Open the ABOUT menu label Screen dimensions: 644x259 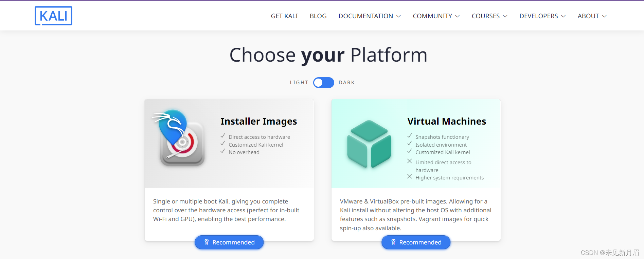(588, 16)
